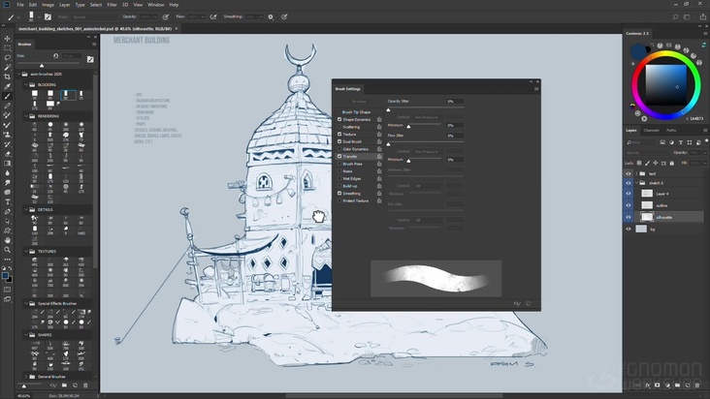Hide the silhouette layer
This screenshot has height=399, width=710.
(629, 217)
